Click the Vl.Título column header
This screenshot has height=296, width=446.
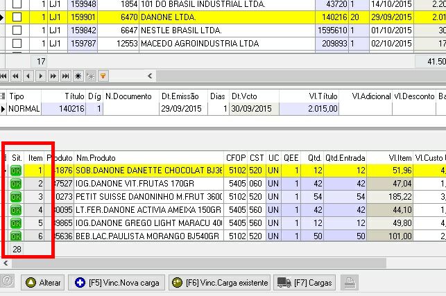coord(309,96)
